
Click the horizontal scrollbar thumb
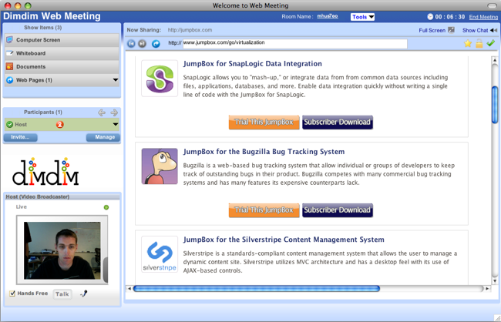coord(257,288)
